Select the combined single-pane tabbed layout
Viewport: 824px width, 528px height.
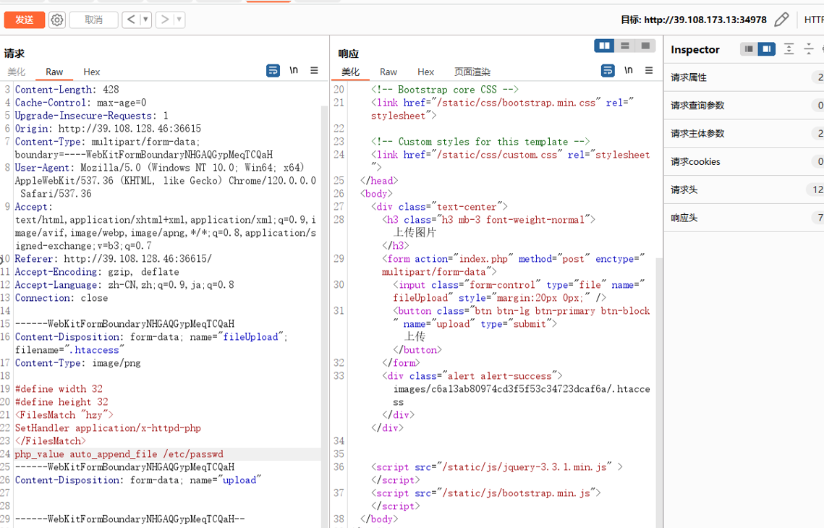pyautogui.click(x=645, y=46)
